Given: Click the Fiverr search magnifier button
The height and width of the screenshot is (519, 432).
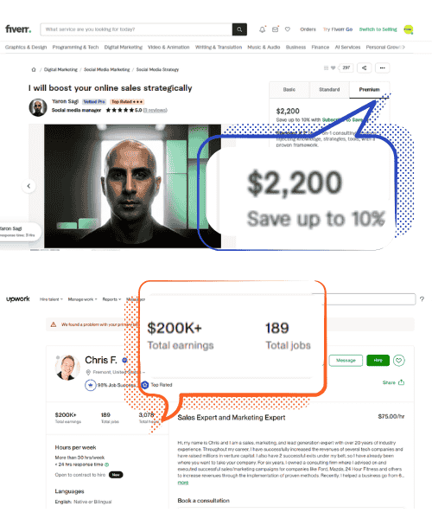Looking at the screenshot, I should [x=239, y=29].
